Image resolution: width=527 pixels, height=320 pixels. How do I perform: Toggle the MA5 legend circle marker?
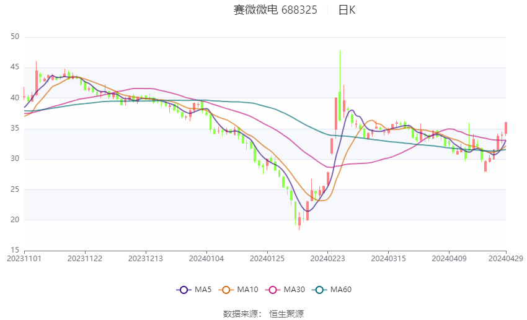click(184, 290)
